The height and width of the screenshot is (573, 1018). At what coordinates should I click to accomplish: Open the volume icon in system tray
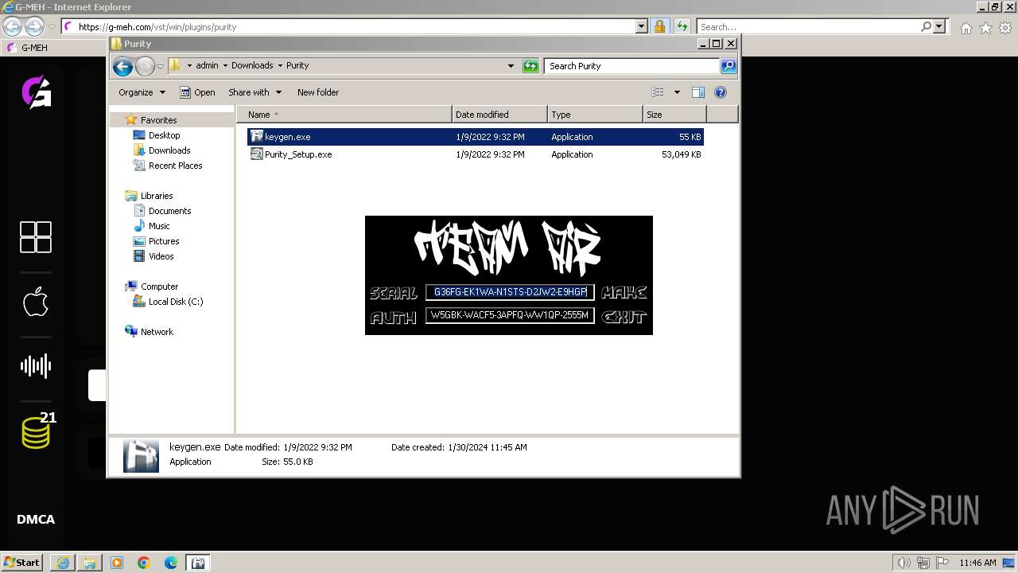click(x=904, y=563)
